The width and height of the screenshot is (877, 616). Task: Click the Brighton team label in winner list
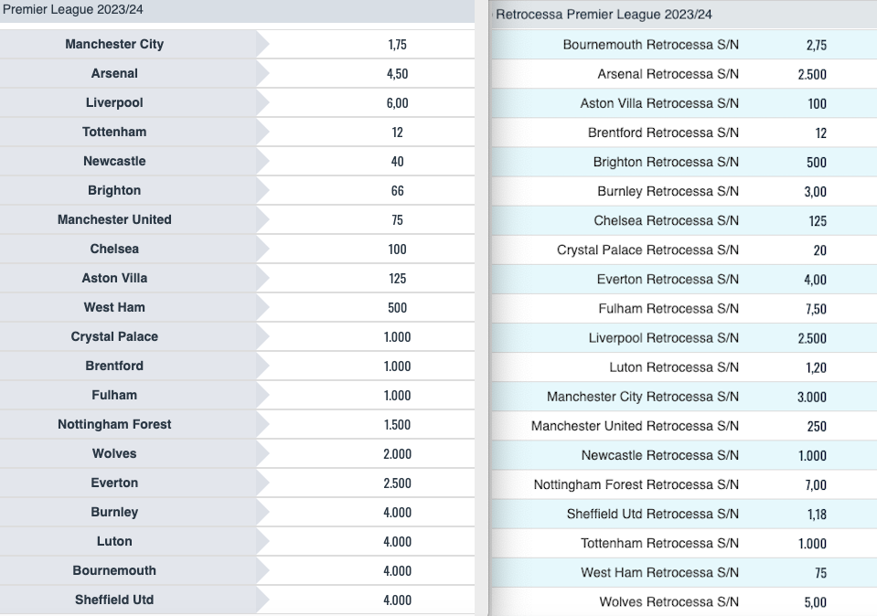(x=114, y=191)
